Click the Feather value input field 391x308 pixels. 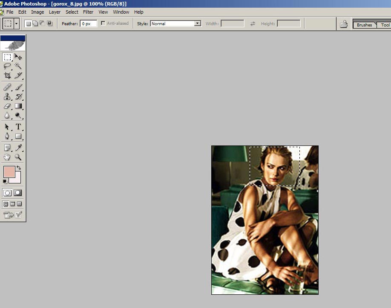click(88, 23)
